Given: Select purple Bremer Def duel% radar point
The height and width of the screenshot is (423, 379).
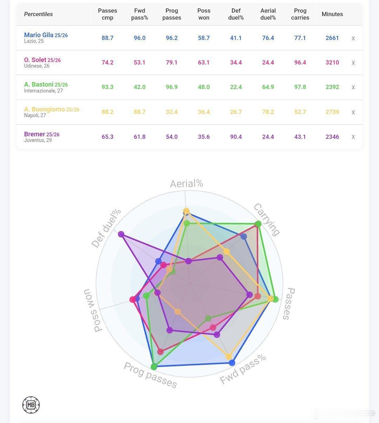Looking at the screenshot, I should (121, 234).
